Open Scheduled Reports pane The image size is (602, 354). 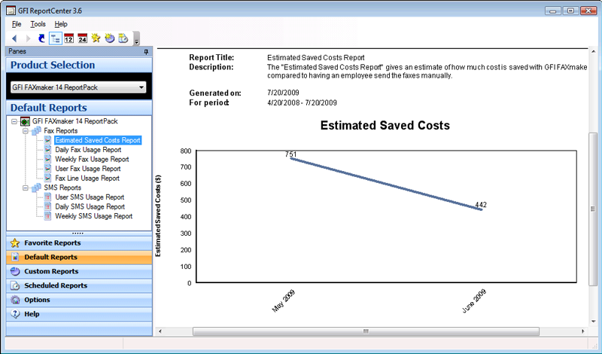[x=79, y=285]
